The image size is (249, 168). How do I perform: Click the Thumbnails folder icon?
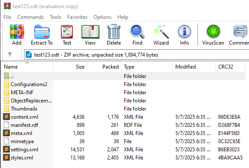[x=6, y=108]
